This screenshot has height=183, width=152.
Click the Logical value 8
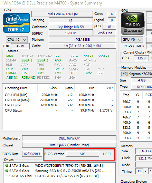tap(112, 20)
